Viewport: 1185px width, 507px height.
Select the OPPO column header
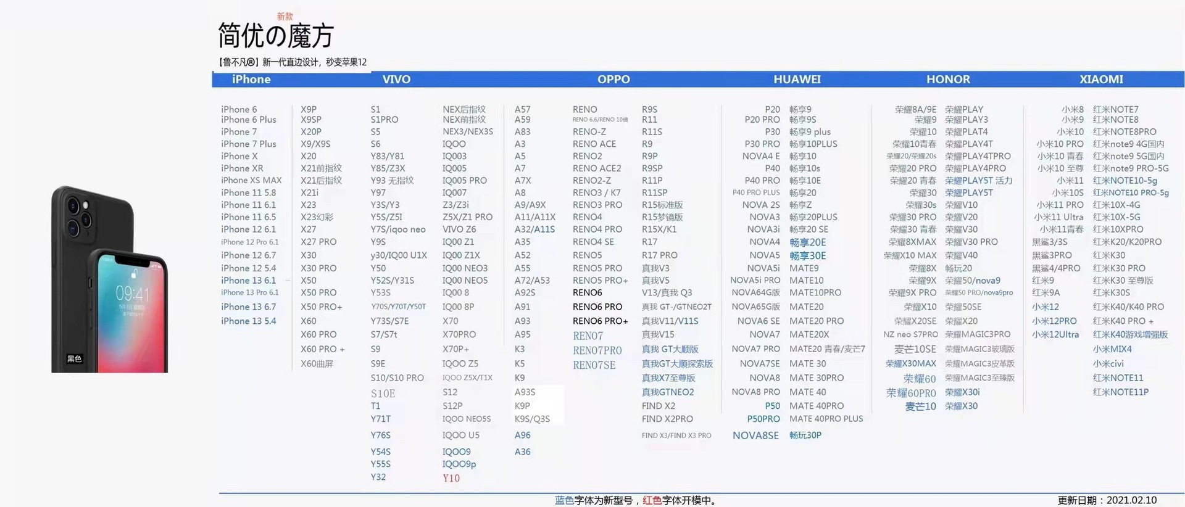(x=613, y=79)
